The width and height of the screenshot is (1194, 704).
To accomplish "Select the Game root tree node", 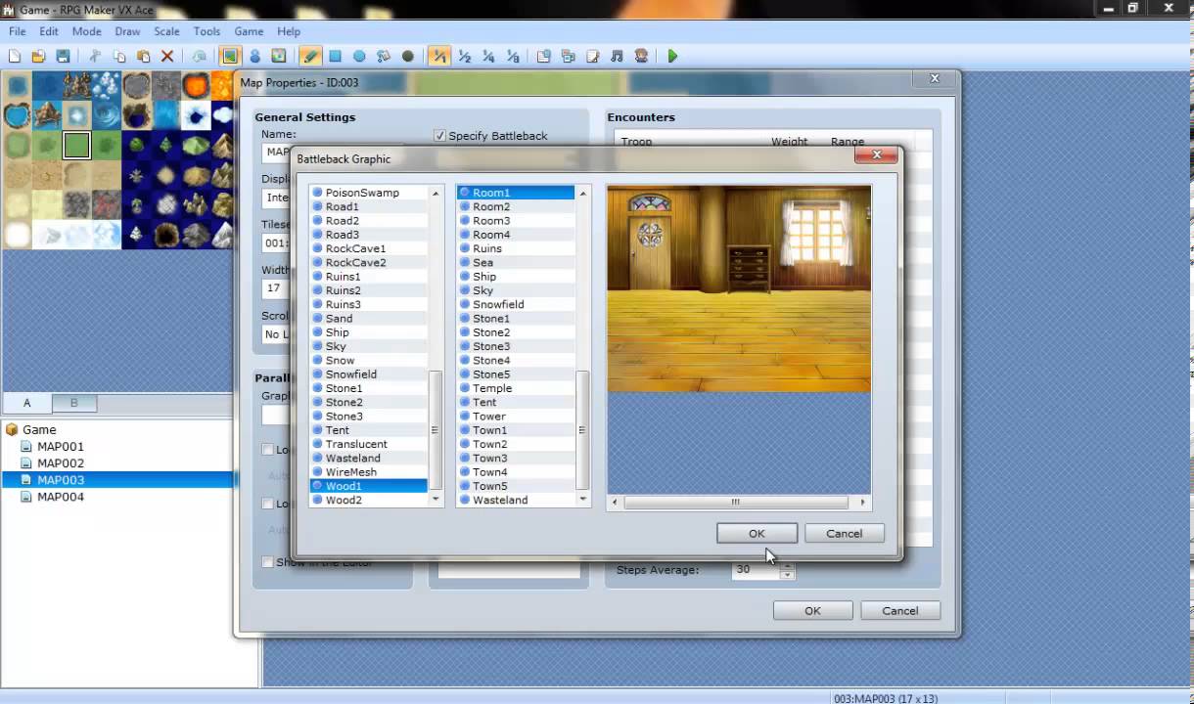I will 39,429.
